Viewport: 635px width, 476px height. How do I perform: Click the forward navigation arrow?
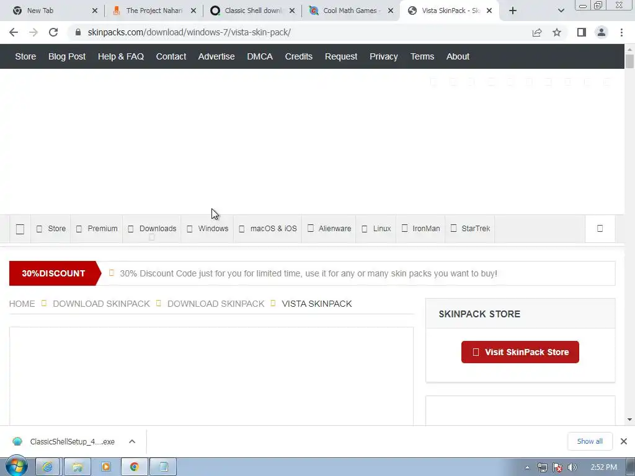33,32
